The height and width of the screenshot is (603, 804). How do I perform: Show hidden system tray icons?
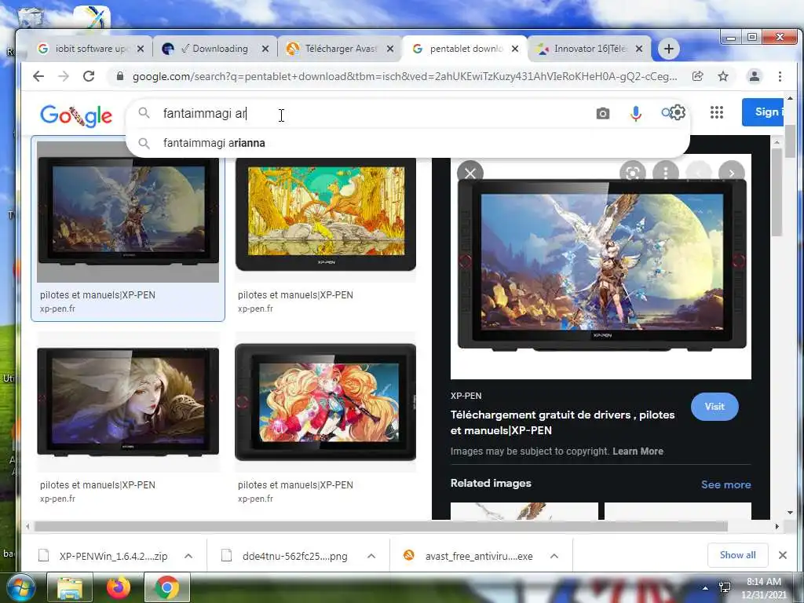pos(705,588)
